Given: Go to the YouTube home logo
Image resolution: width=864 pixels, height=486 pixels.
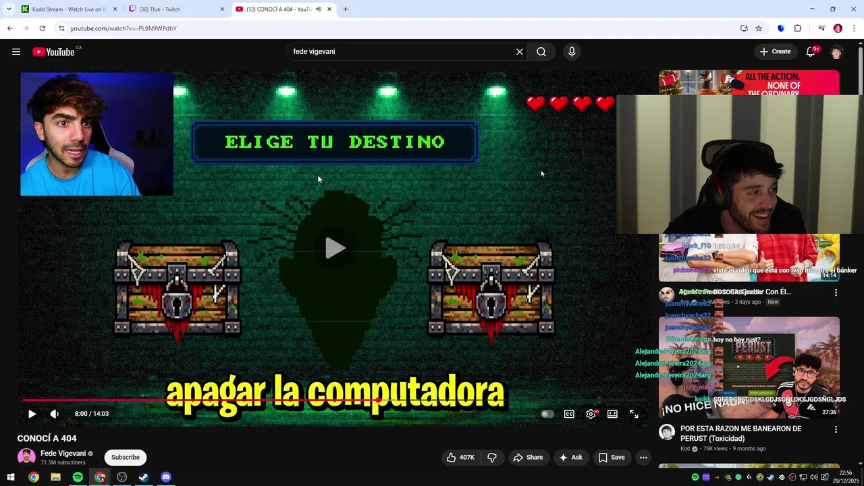Looking at the screenshot, I should click(x=53, y=52).
